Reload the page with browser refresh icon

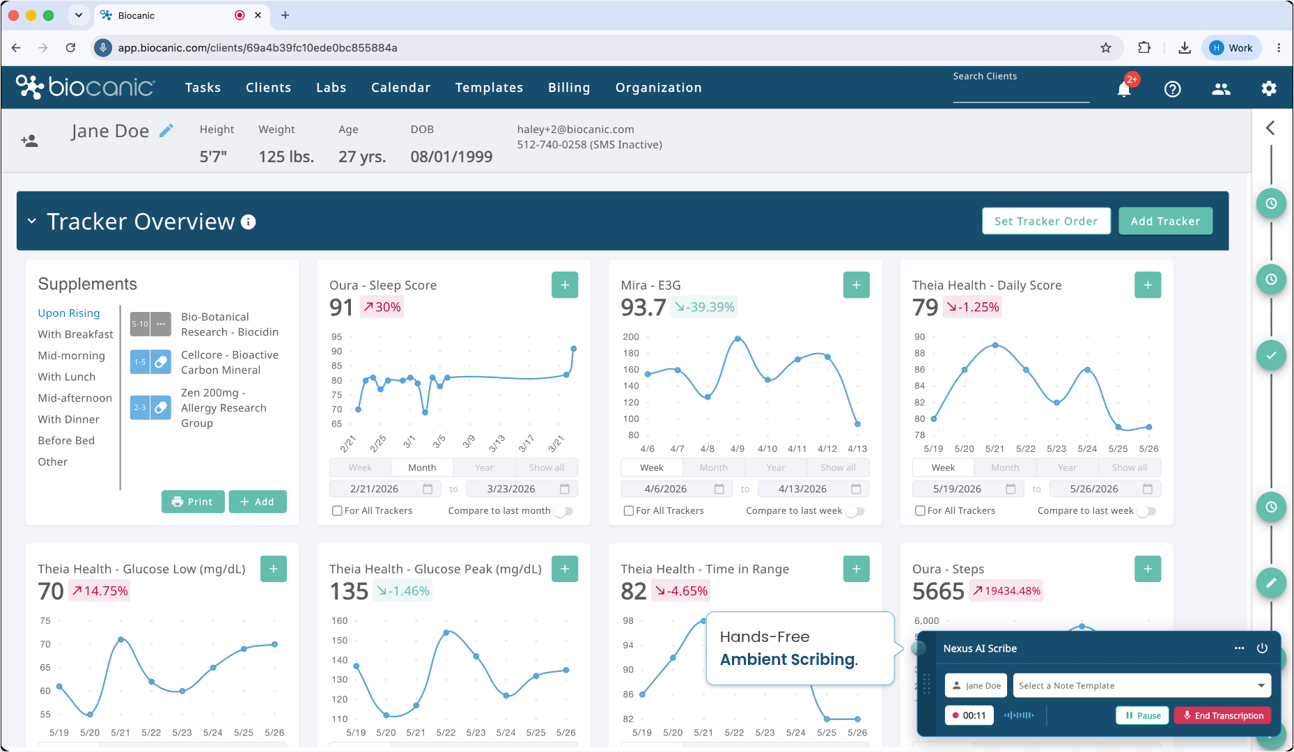pyautogui.click(x=70, y=48)
